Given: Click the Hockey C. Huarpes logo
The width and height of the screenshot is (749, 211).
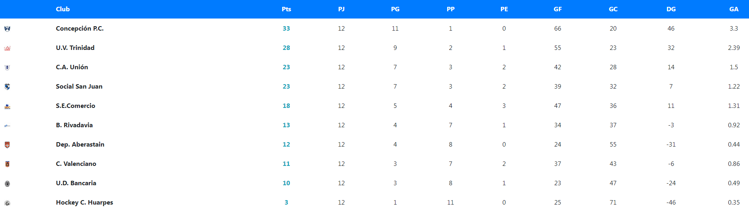Looking at the screenshot, I should pyautogui.click(x=7, y=203).
